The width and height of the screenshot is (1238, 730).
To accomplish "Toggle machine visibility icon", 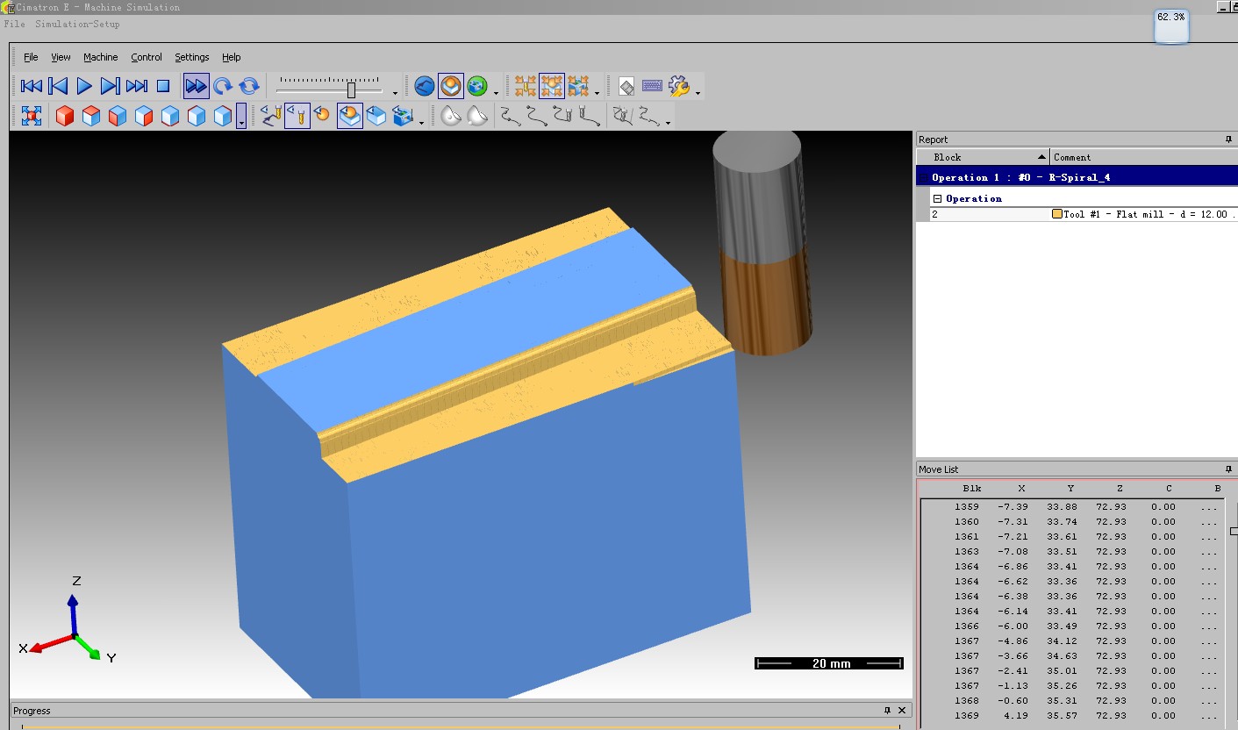I will [403, 116].
